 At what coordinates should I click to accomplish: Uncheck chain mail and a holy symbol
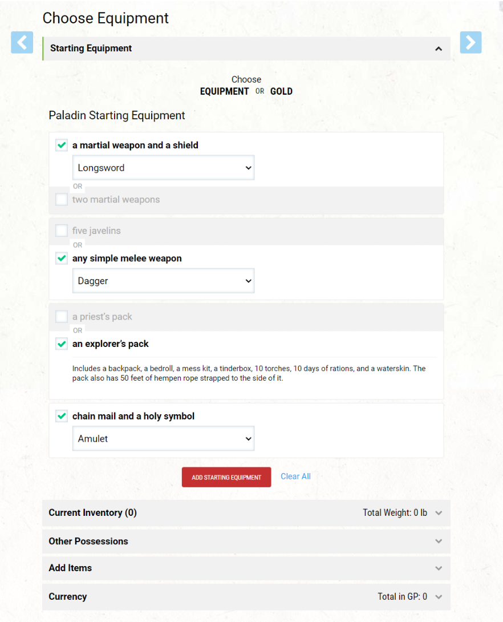point(62,416)
